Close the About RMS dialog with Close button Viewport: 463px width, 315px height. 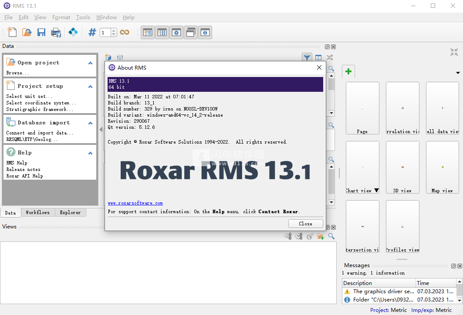tap(306, 224)
